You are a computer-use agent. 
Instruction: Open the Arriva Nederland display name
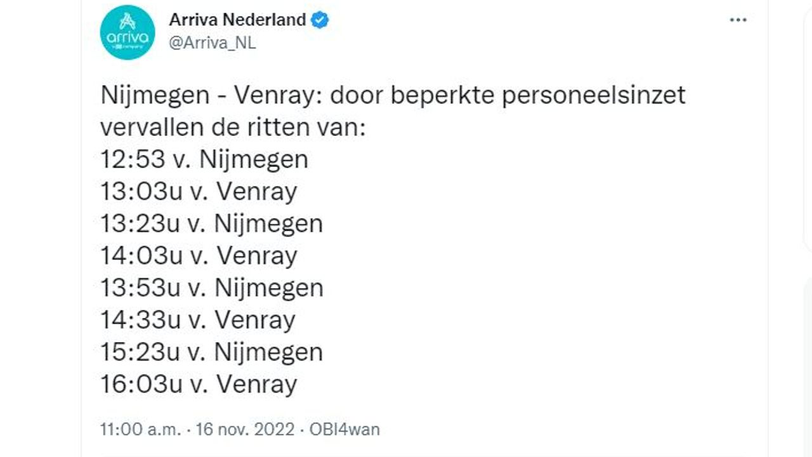pos(235,20)
